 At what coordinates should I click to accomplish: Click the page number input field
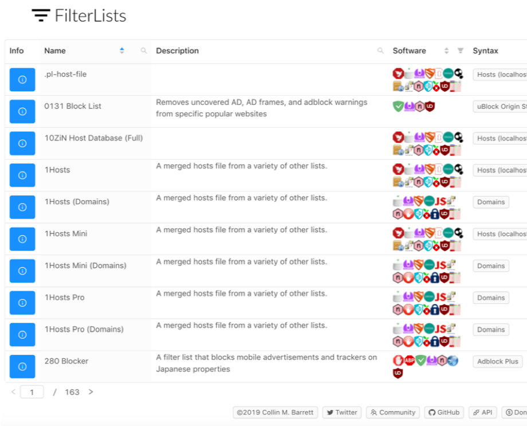[x=32, y=392]
